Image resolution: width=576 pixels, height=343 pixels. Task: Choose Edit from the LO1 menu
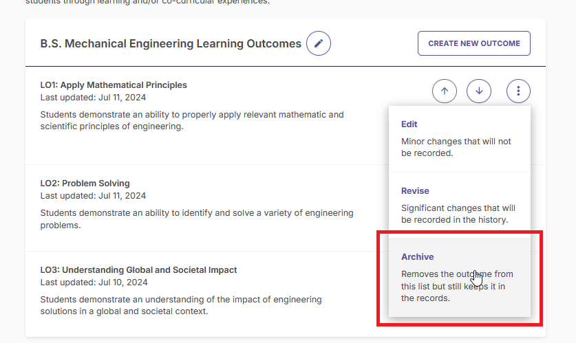pos(460,139)
